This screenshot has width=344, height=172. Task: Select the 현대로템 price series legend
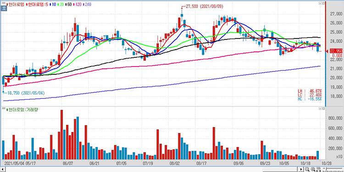tap(15, 5)
